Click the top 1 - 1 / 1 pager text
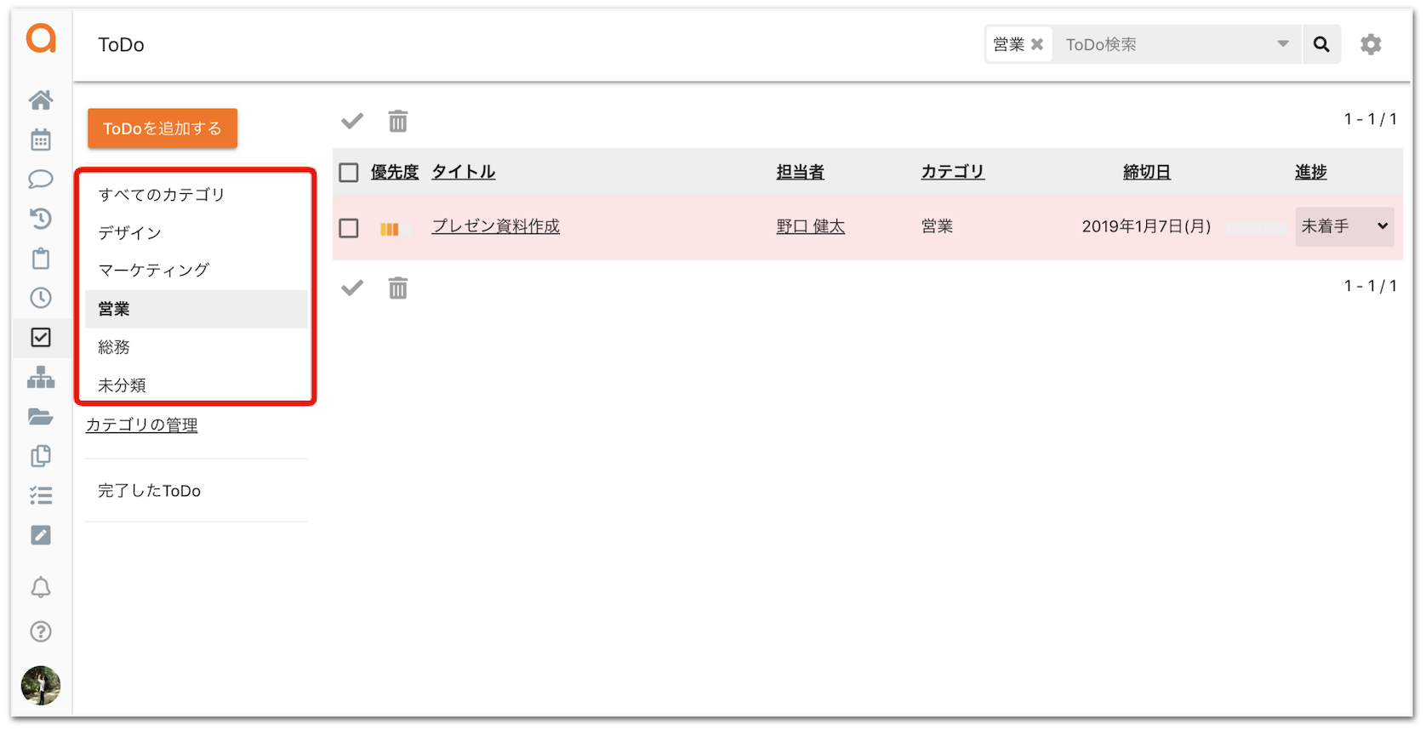The image size is (1426, 730). pos(1370,119)
